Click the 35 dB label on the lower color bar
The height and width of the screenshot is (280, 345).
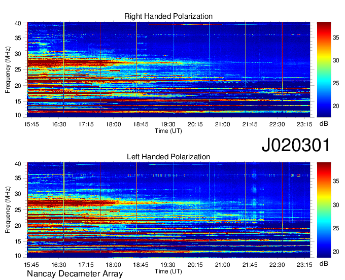(x=336, y=181)
